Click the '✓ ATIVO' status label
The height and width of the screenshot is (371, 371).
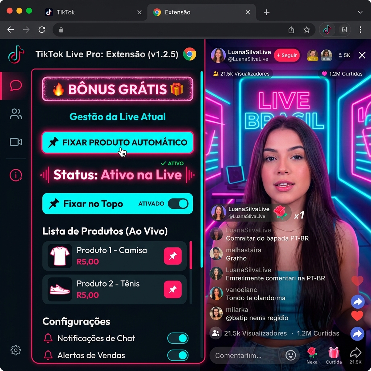(172, 163)
